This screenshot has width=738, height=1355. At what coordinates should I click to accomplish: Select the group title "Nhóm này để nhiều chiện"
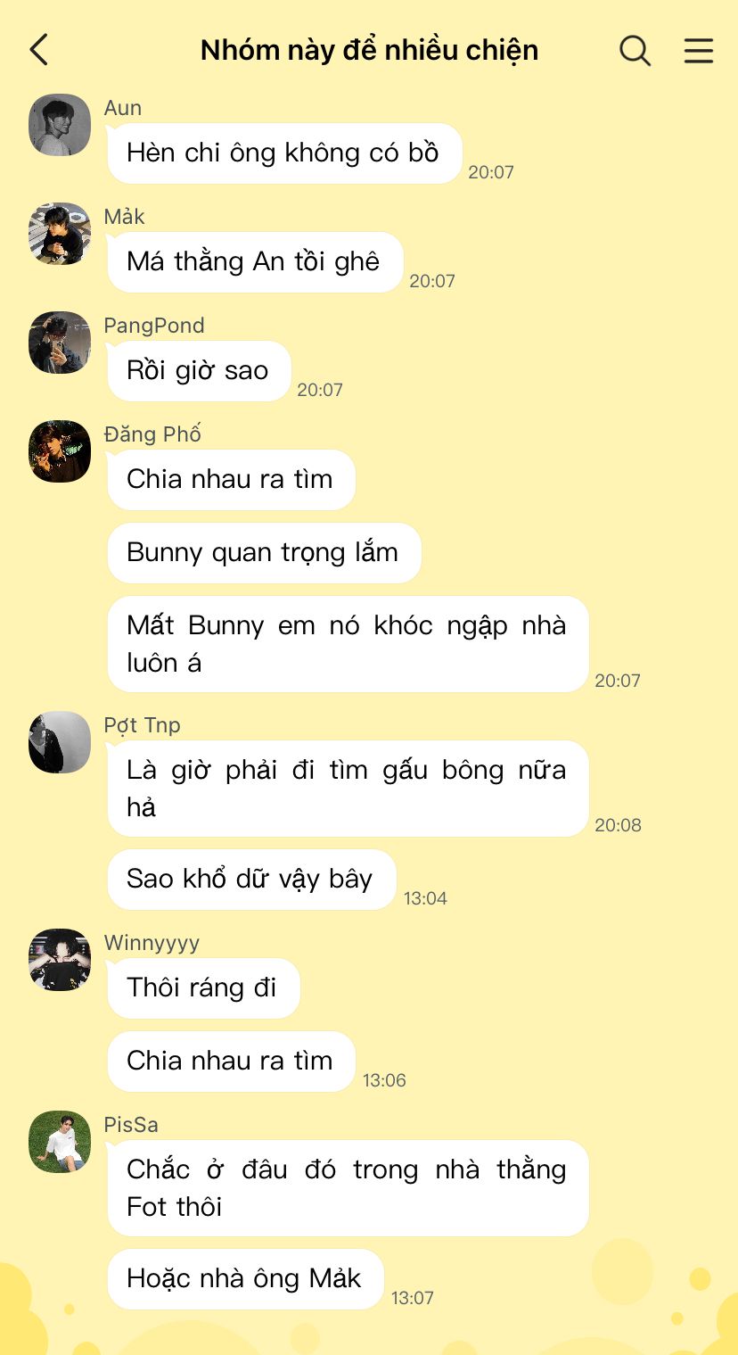click(369, 50)
